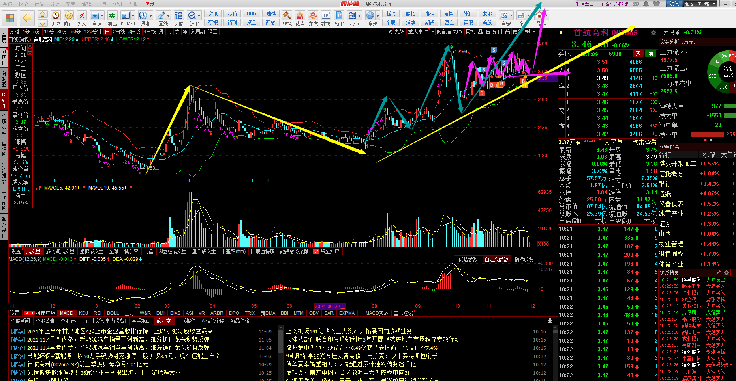
Task: Expand the 选股 dropdown arrow
Action: [199, 16]
